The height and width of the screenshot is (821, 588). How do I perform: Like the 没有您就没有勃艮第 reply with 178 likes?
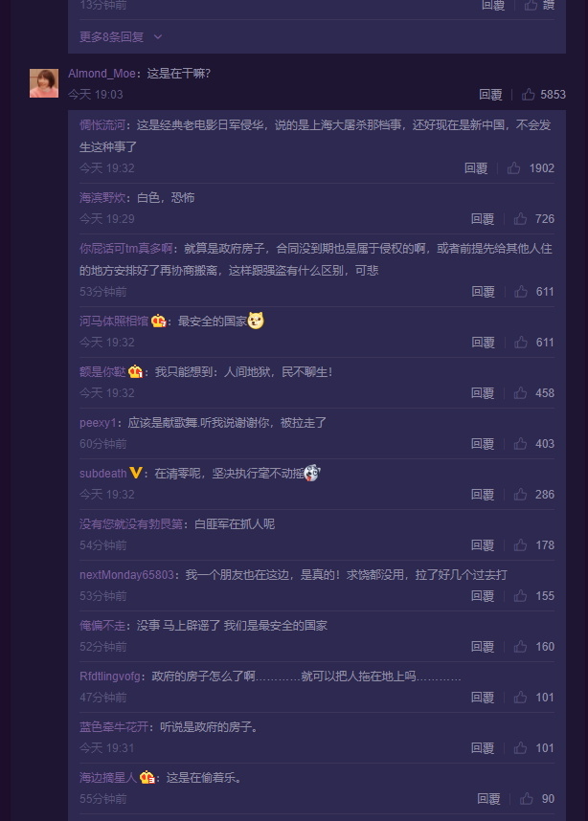(x=520, y=545)
